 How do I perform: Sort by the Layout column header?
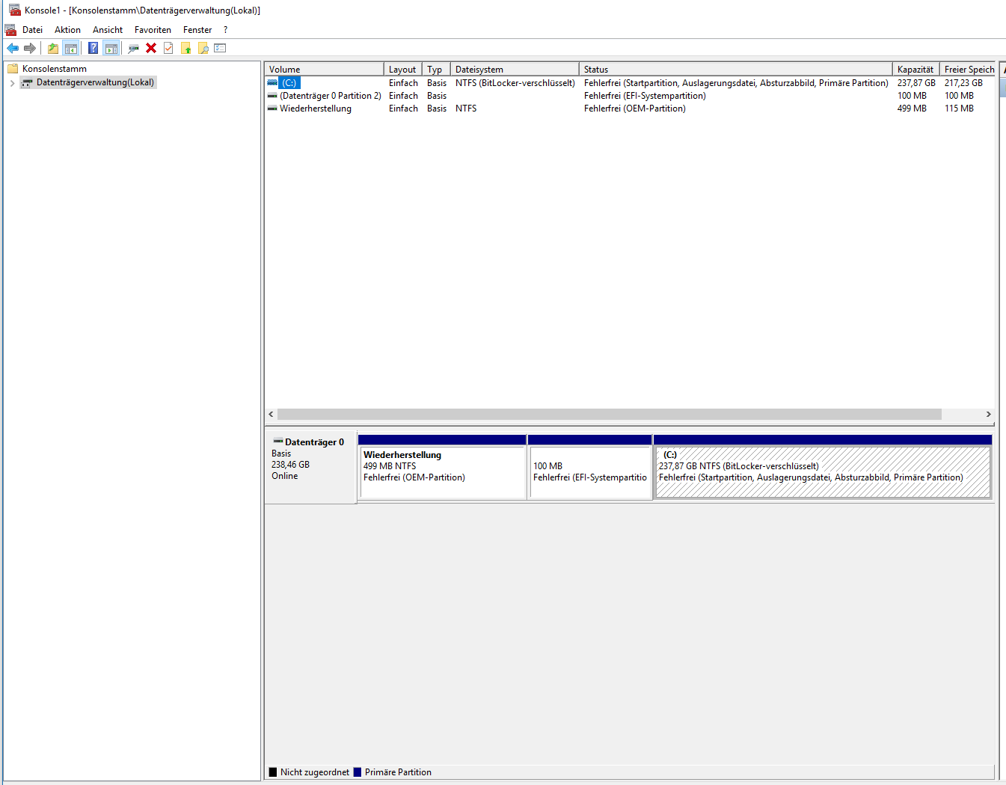(403, 69)
